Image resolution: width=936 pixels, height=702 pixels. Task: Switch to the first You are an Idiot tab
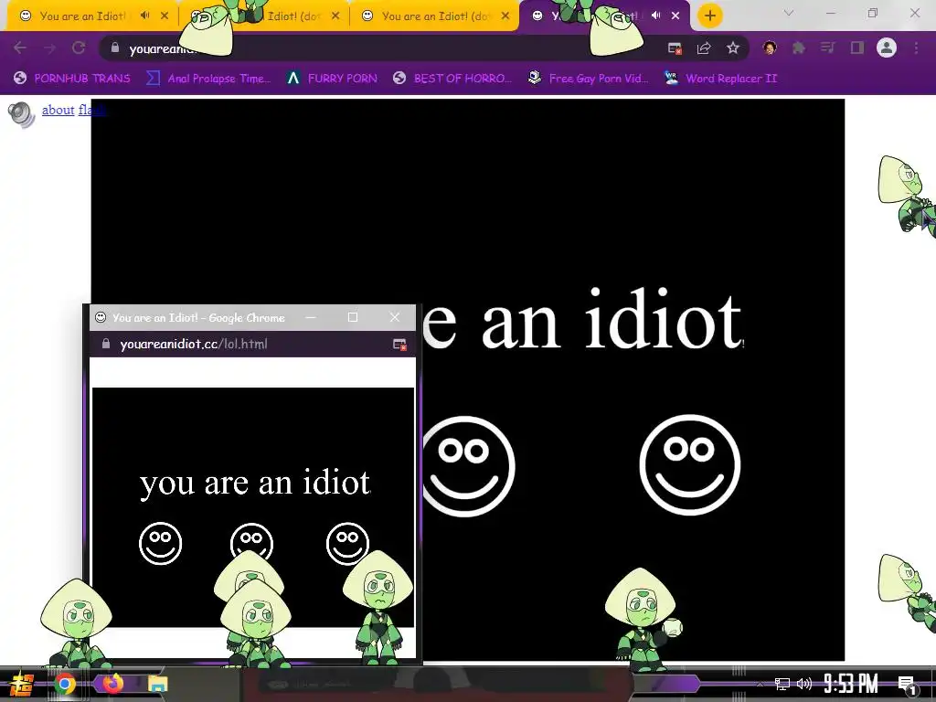tap(82, 16)
